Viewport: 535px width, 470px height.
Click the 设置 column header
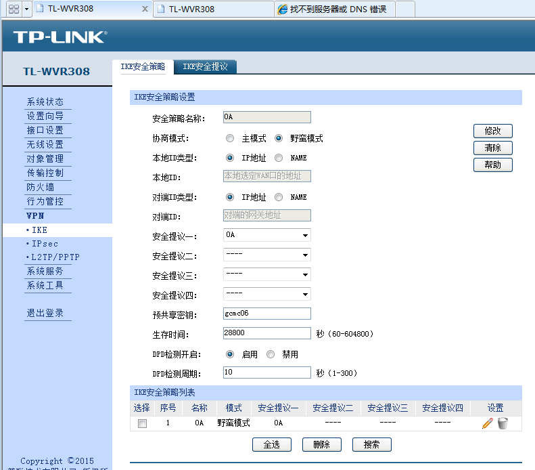click(x=495, y=408)
